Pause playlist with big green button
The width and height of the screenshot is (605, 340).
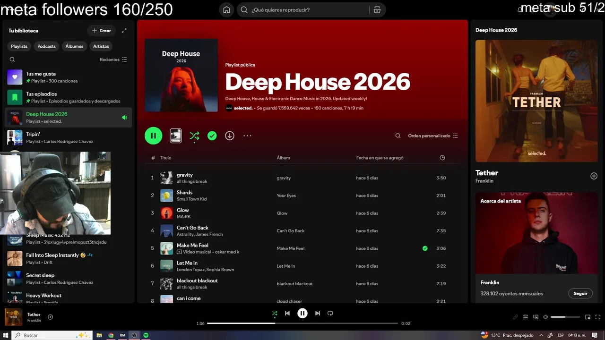(x=153, y=136)
